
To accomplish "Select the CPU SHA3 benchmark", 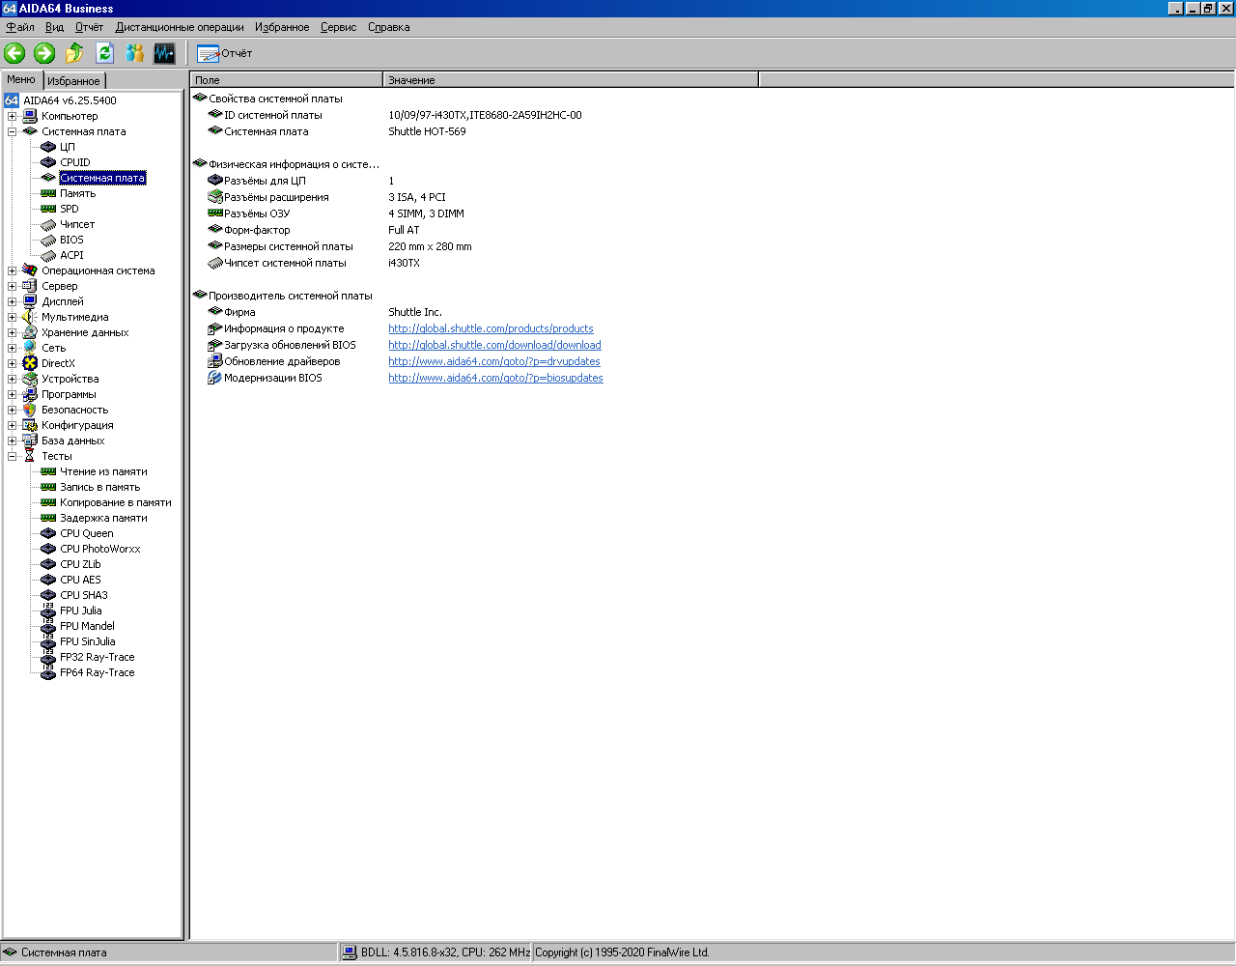I will [x=83, y=595].
